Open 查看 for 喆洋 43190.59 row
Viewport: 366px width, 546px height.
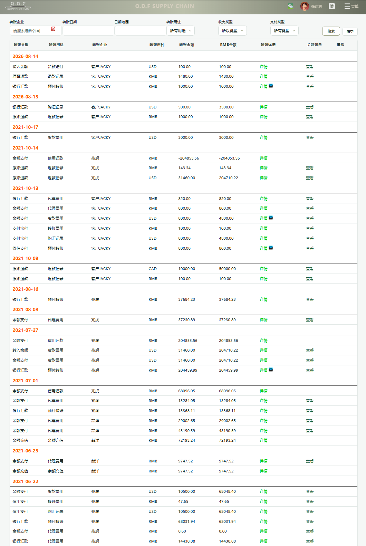(x=310, y=431)
